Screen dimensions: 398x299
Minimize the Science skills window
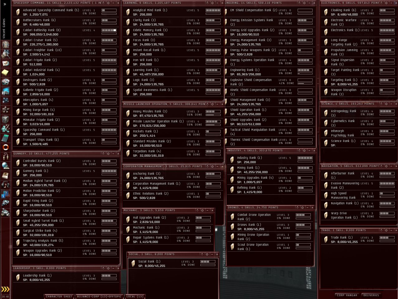point(391,104)
